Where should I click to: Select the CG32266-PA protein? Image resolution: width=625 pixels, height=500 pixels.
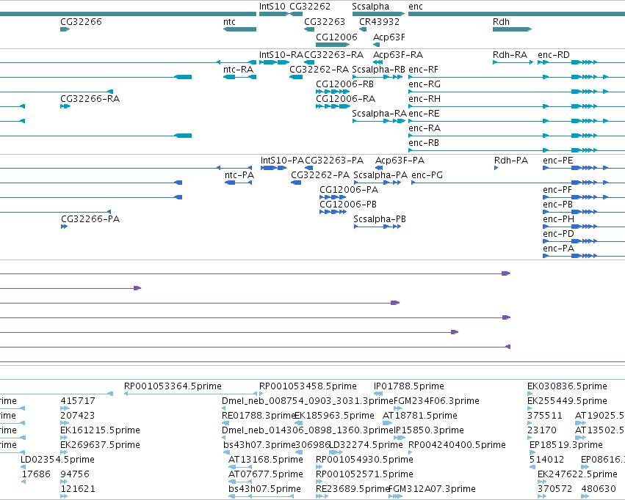click(64, 227)
